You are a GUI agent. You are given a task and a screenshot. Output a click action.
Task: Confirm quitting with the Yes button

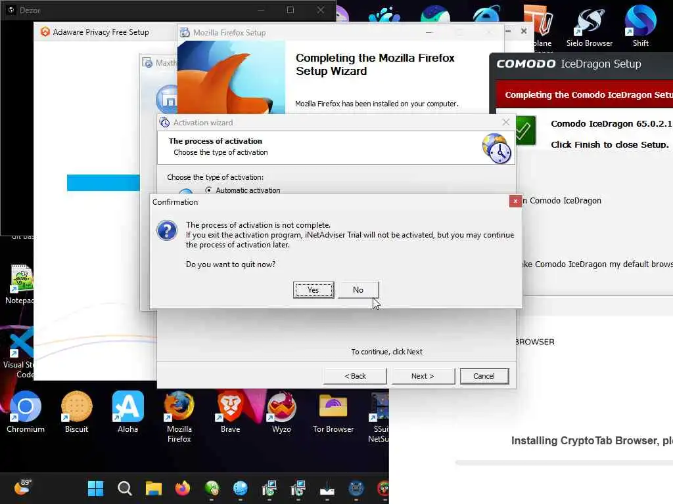[x=313, y=289]
